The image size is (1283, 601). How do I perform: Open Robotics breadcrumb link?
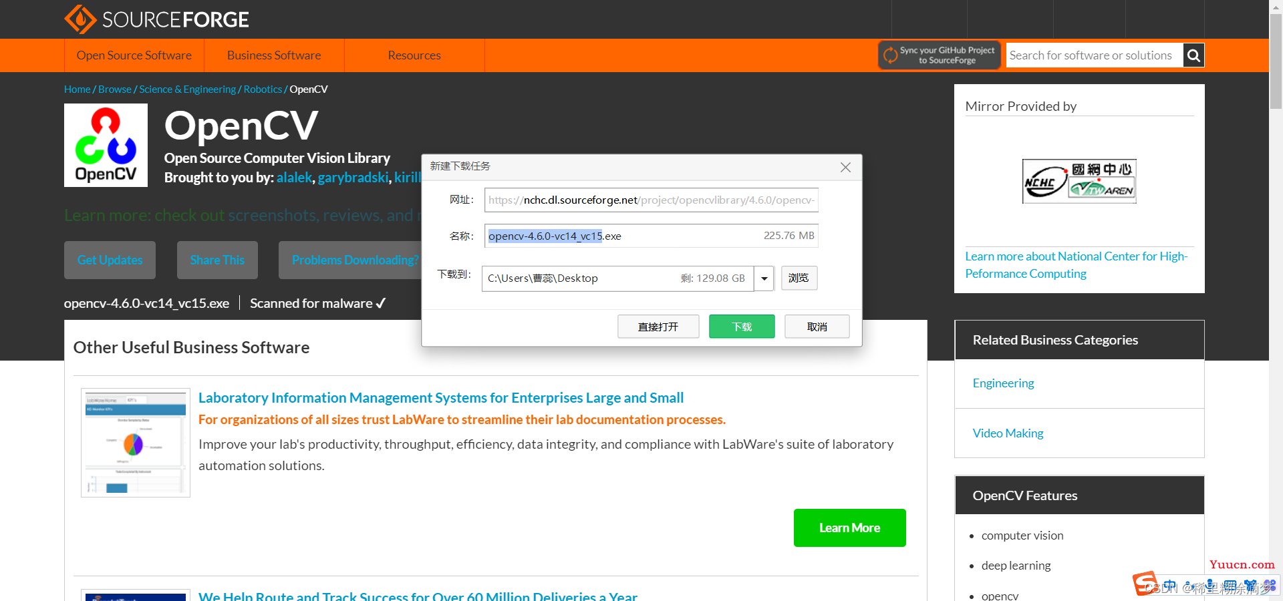pos(263,89)
